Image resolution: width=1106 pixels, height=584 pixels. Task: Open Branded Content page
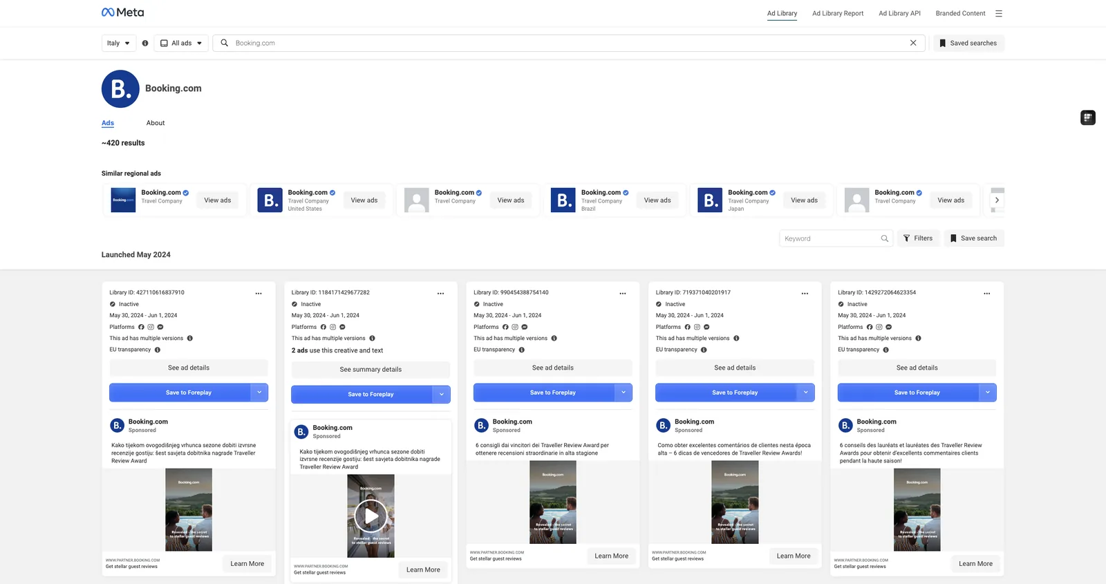point(960,13)
